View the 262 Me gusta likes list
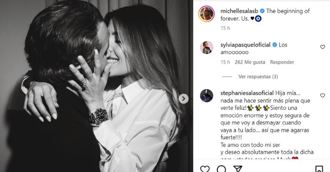The width and height of the screenshot is (330, 172). (250, 62)
